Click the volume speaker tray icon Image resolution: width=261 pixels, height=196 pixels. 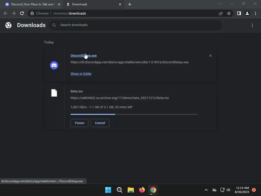(x=228, y=190)
